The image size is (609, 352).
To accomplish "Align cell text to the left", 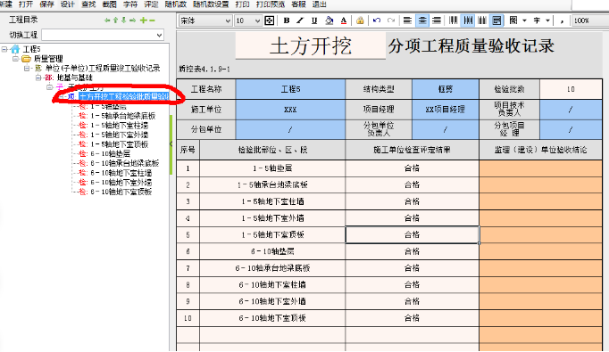I will coord(407,20).
